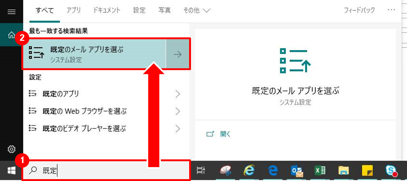
Task: Open Sticky Notes from taskbar
Action: (367, 170)
